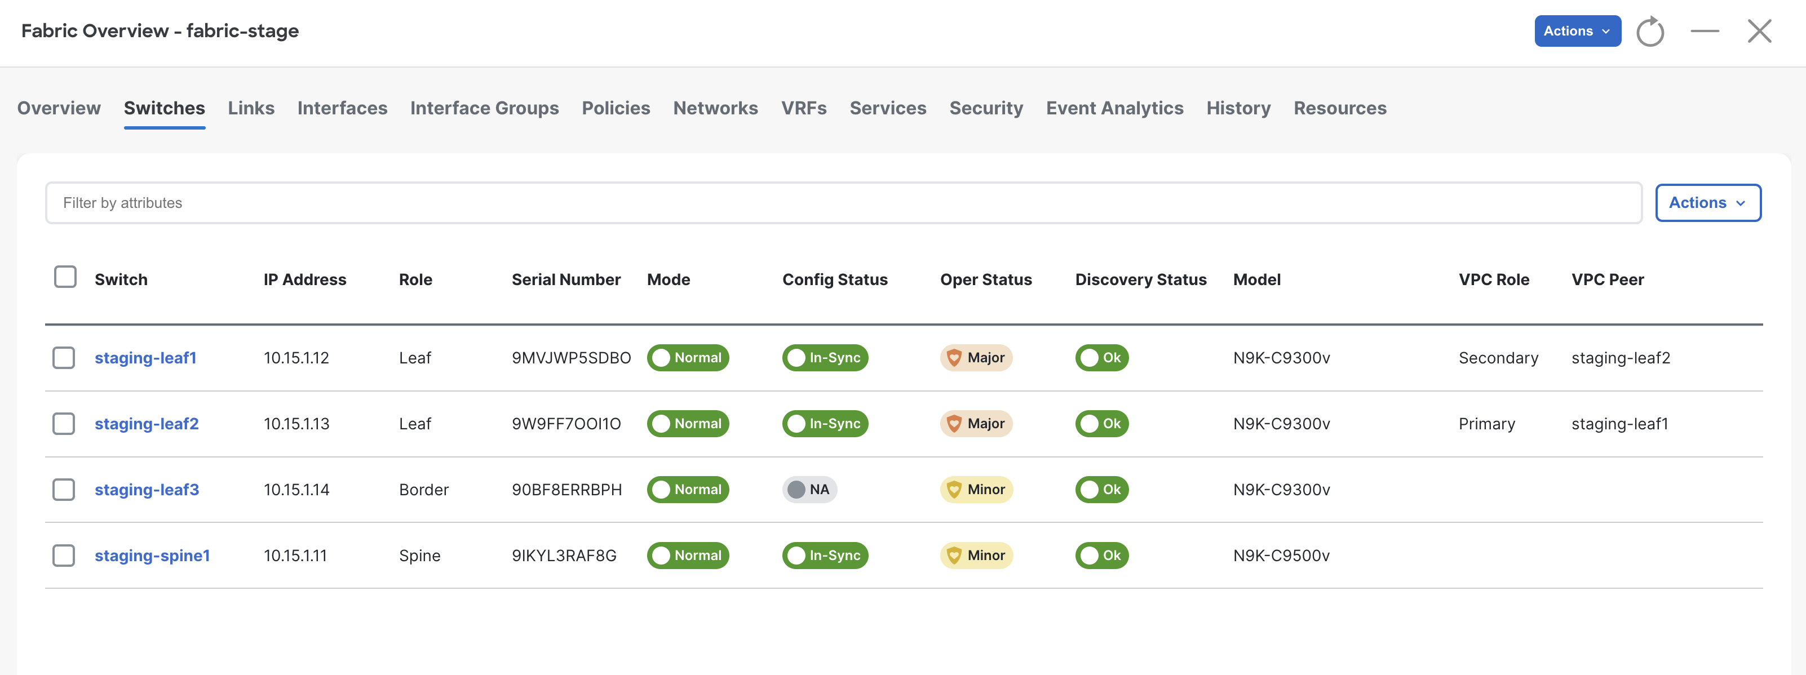Click the Minor oper status for staging-leaf3

point(976,490)
